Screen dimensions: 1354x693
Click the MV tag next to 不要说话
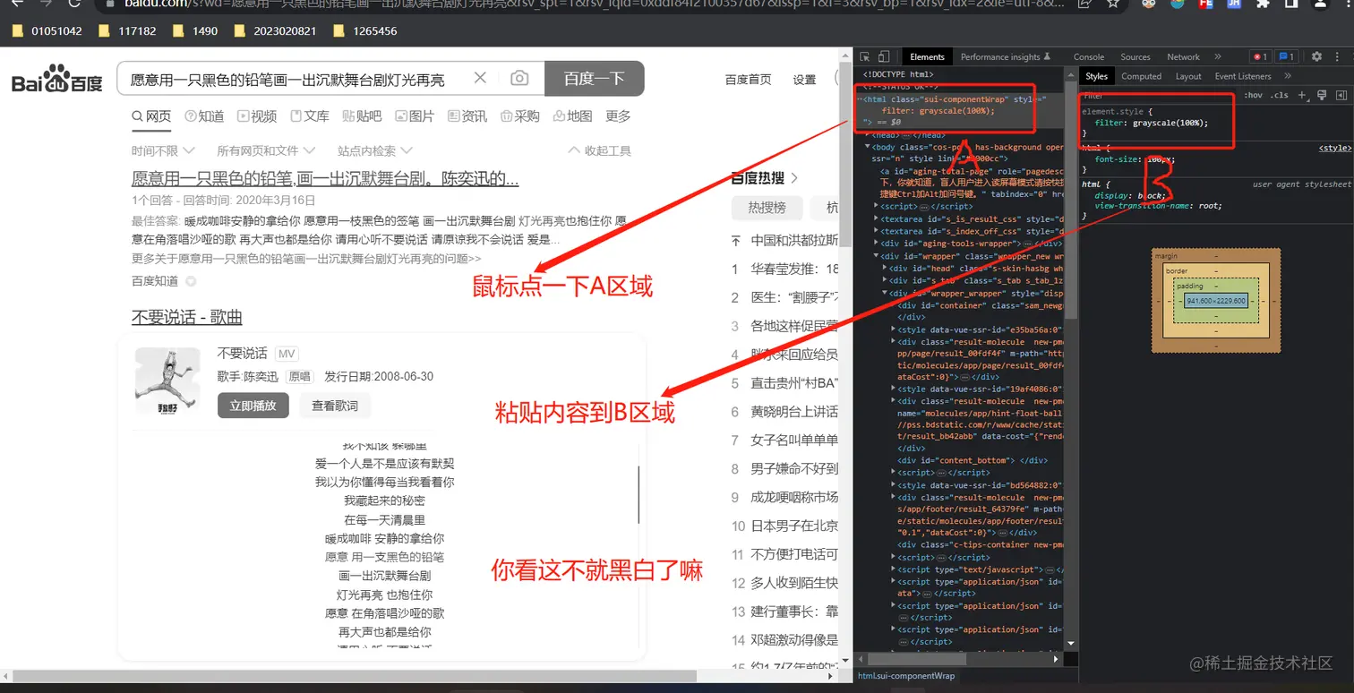coord(287,354)
